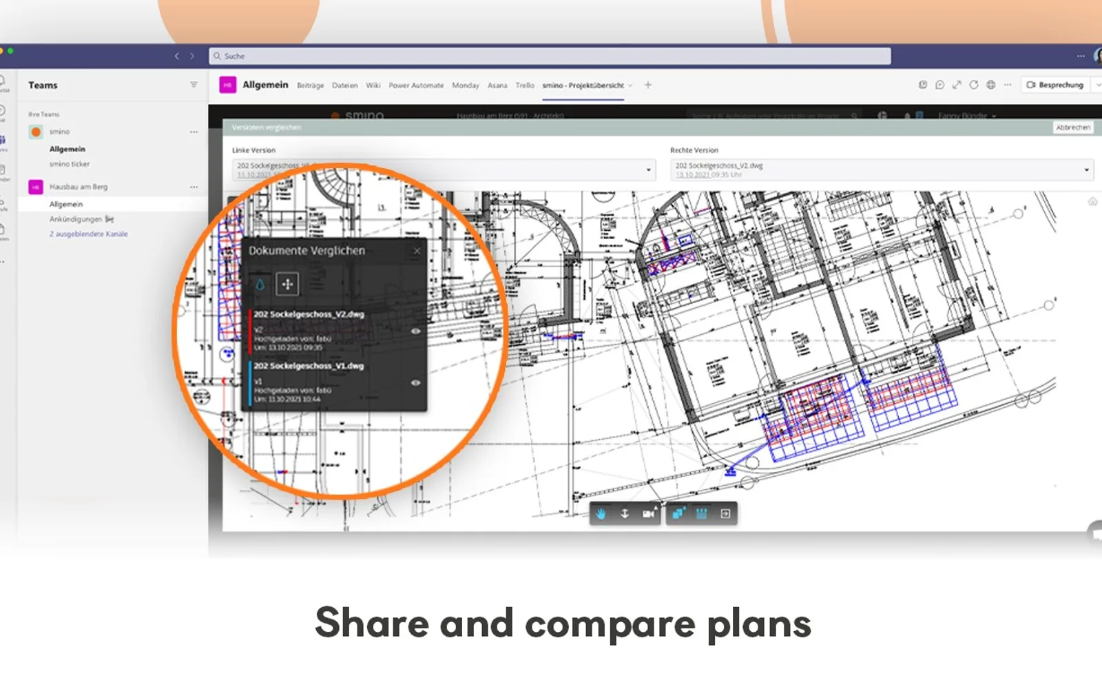The image size is (1102, 689).
Task: Click the measure ruler tool in viewer toolbar
Action: click(702, 514)
